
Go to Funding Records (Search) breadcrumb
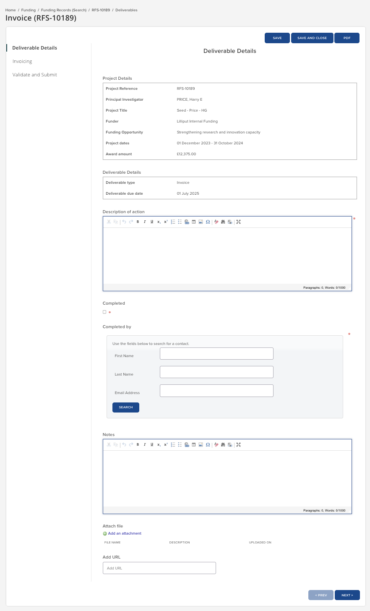coord(64,10)
